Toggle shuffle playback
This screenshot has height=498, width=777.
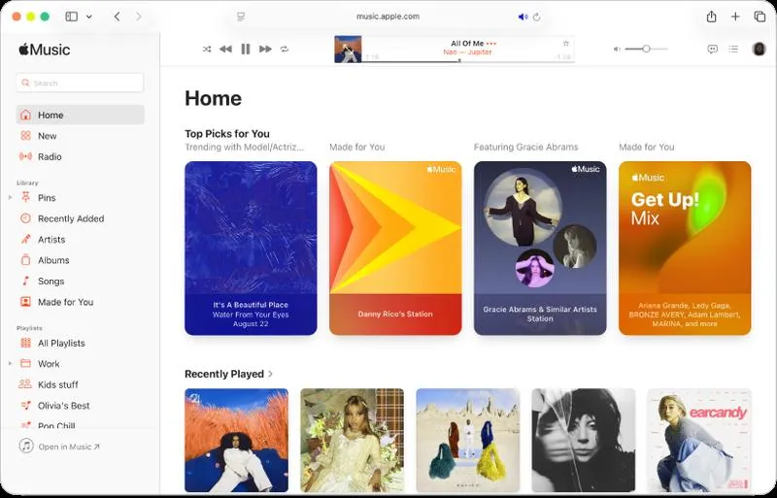point(207,50)
